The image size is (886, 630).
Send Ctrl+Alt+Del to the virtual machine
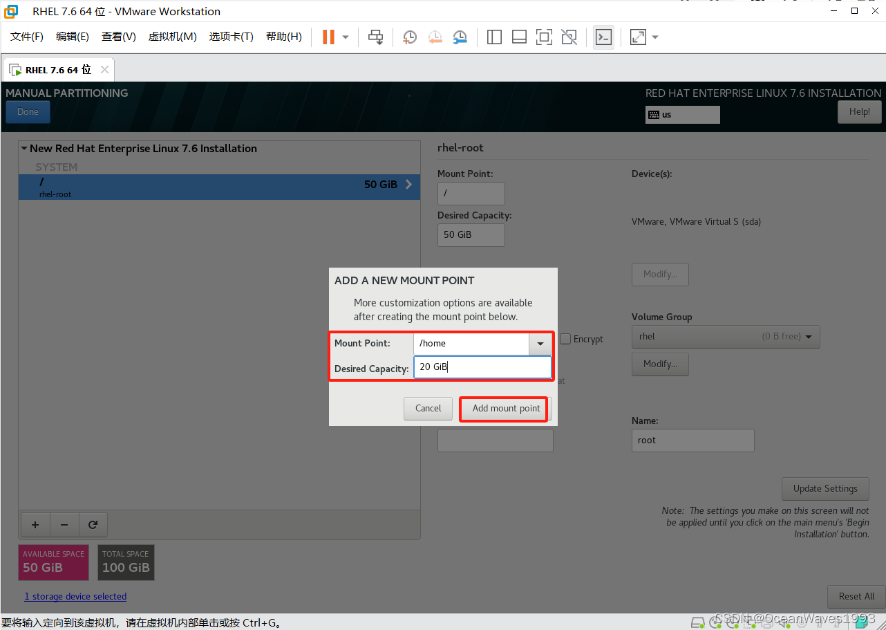pyautogui.click(x=375, y=37)
